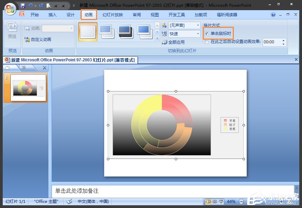
Task: Toggle the Slide Show view button in status bar
Action: click(220, 201)
